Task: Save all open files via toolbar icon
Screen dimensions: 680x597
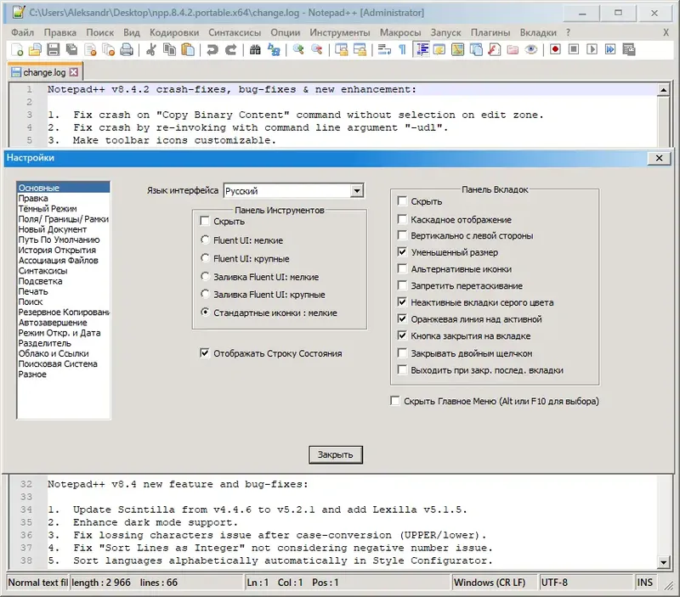Action: coord(72,50)
